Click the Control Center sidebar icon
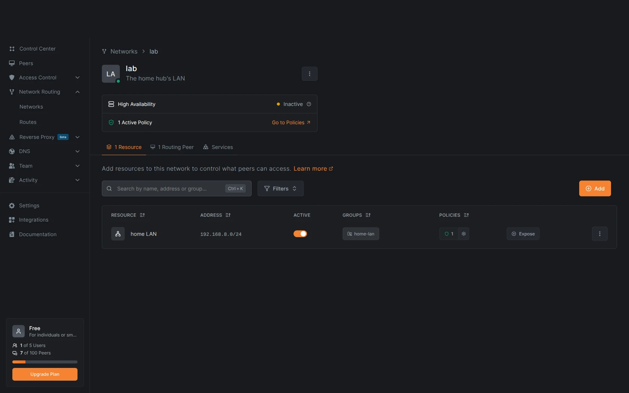629x393 pixels. pyautogui.click(x=12, y=49)
